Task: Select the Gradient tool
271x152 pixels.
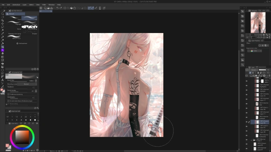Action: 2,67
